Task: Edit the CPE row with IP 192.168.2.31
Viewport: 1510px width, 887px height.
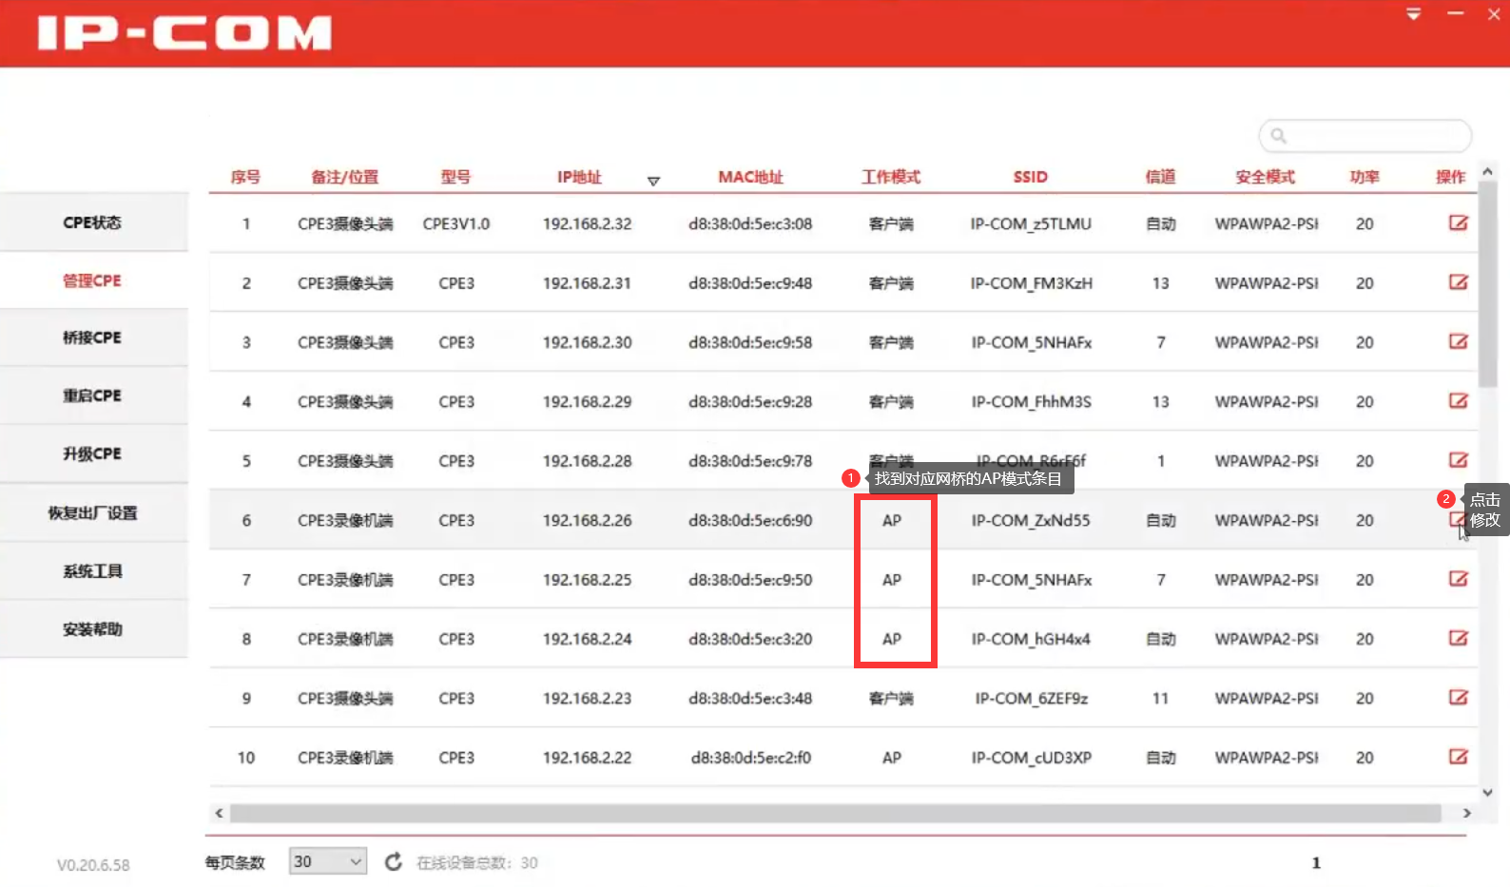Action: coord(1458,281)
